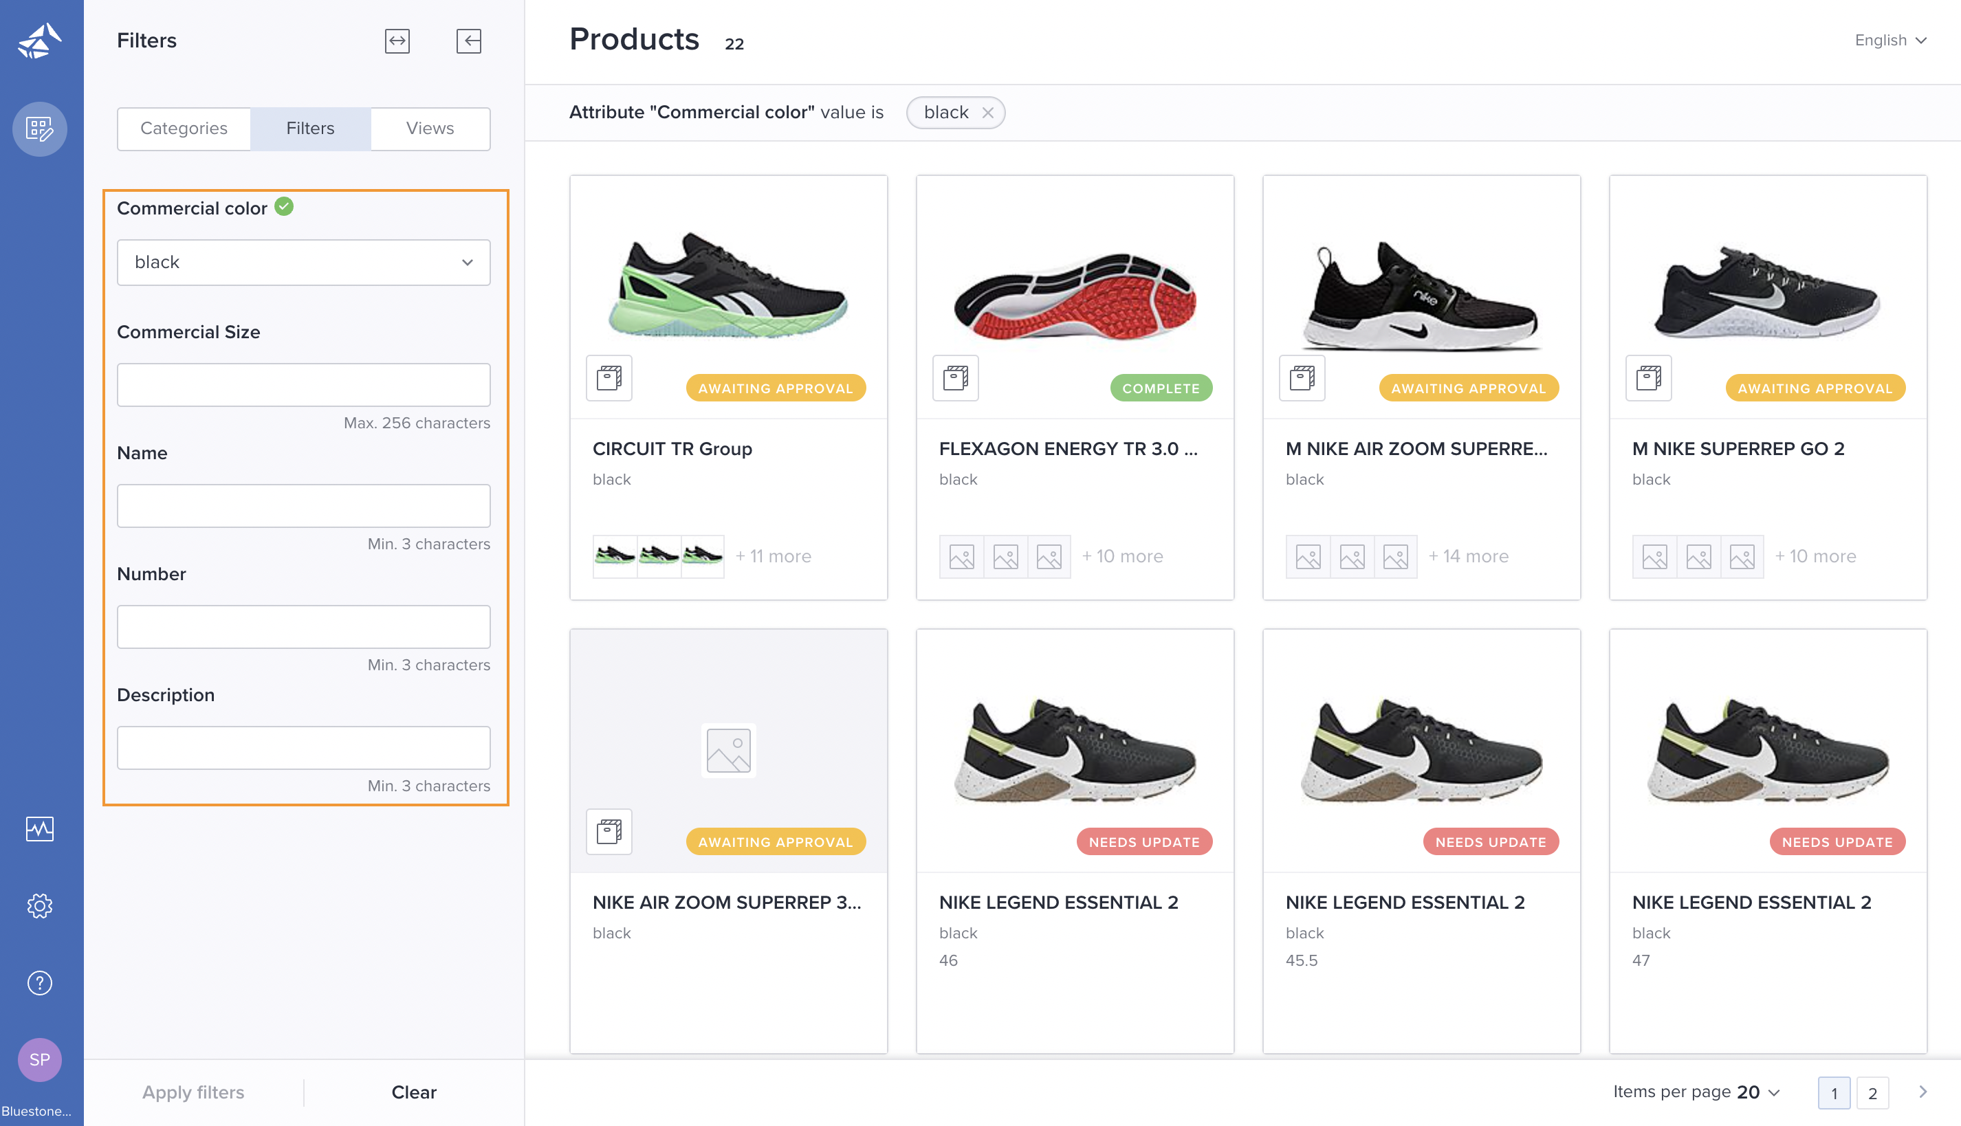
Task: Click NEEDS UPDATE badge on size 46 product
Action: click(1144, 841)
